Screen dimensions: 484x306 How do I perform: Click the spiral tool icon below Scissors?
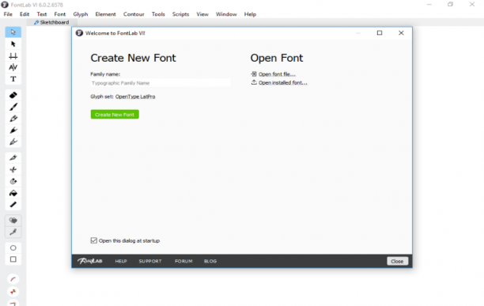pyautogui.click(x=13, y=181)
